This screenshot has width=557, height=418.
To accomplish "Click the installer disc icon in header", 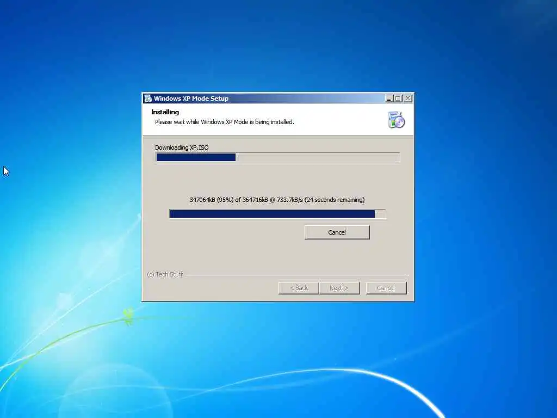I will (396, 119).
